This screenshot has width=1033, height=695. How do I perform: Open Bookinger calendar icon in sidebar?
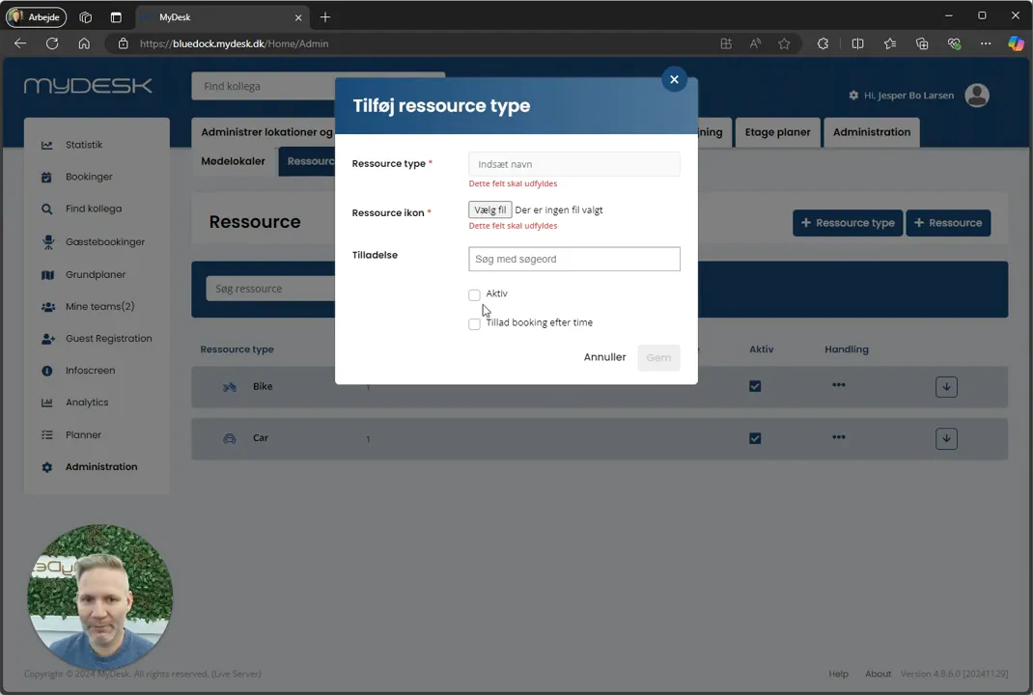(46, 177)
